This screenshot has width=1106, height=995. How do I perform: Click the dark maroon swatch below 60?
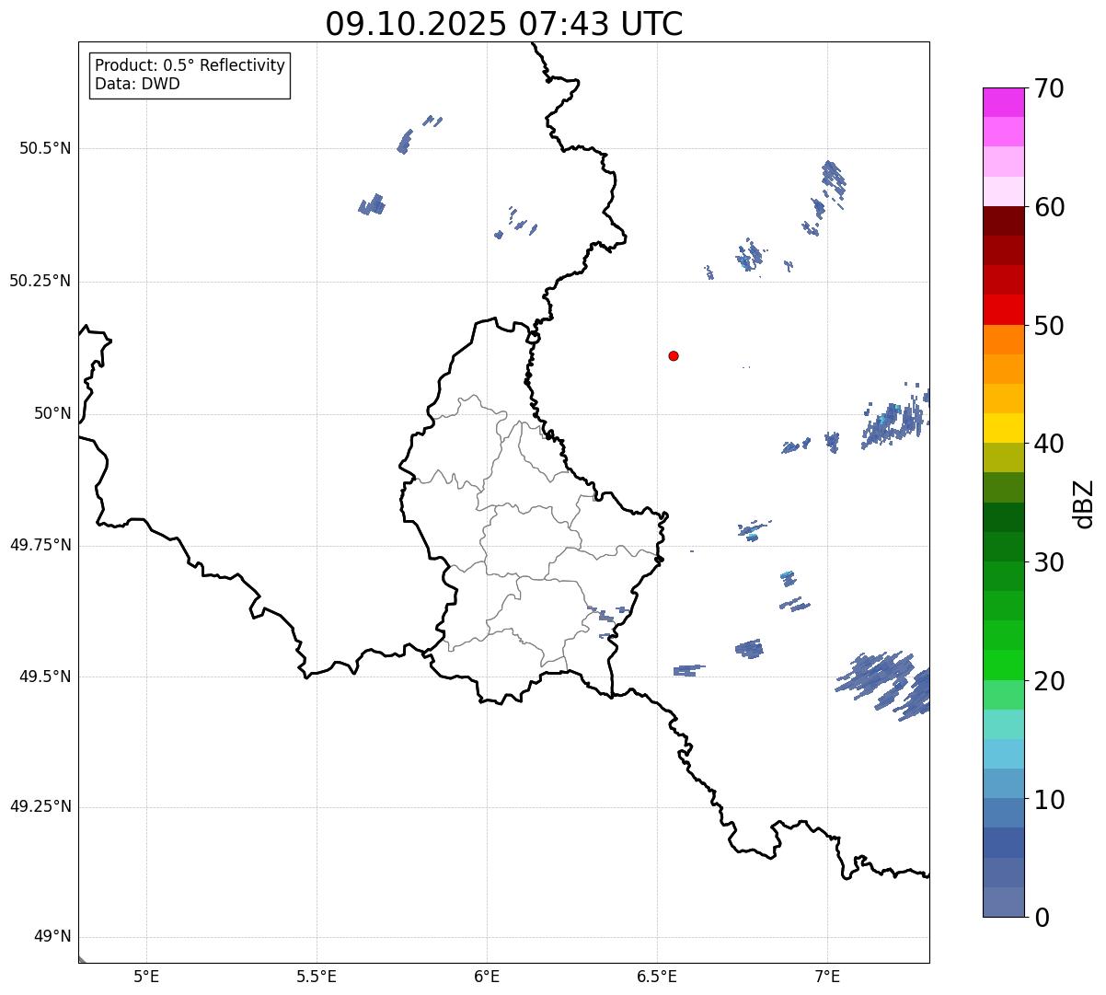coord(1003,221)
